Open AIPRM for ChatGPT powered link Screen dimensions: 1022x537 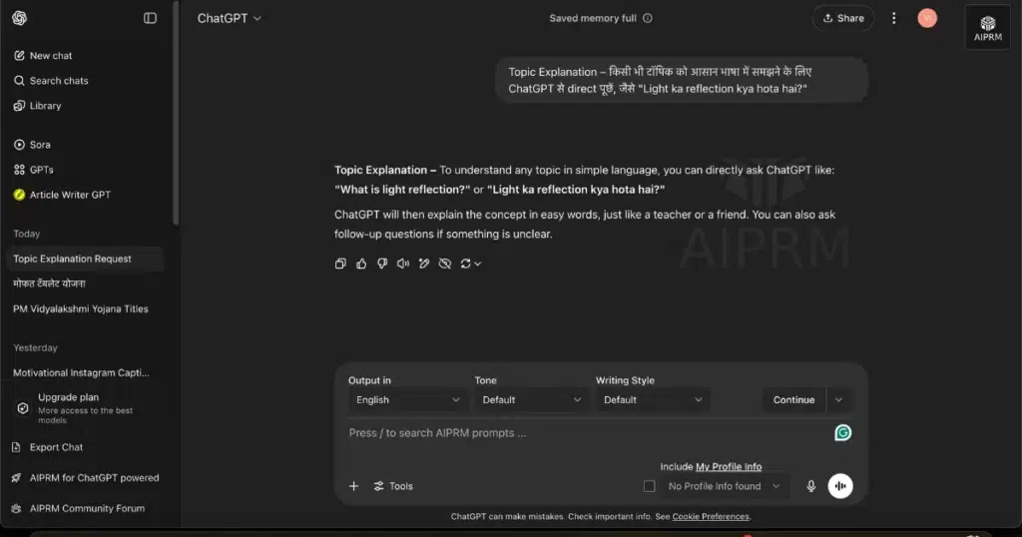coord(85,478)
